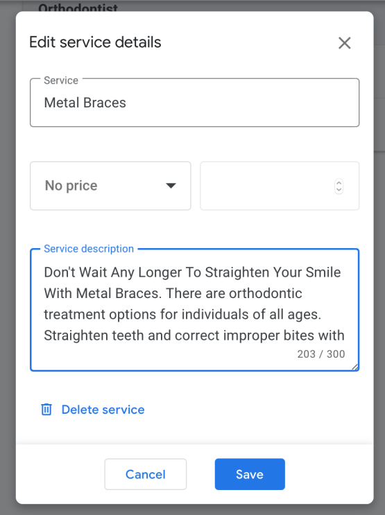Increase price using the stepper up arrow
Image resolution: width=385 pixels, height=515 pixels.
[x=339, y=182]
